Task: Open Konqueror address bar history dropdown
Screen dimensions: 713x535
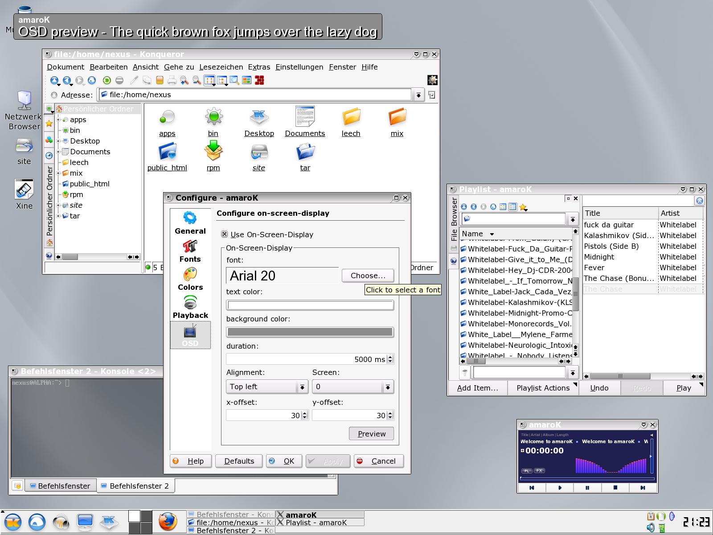Action: [x=418, y=95]
